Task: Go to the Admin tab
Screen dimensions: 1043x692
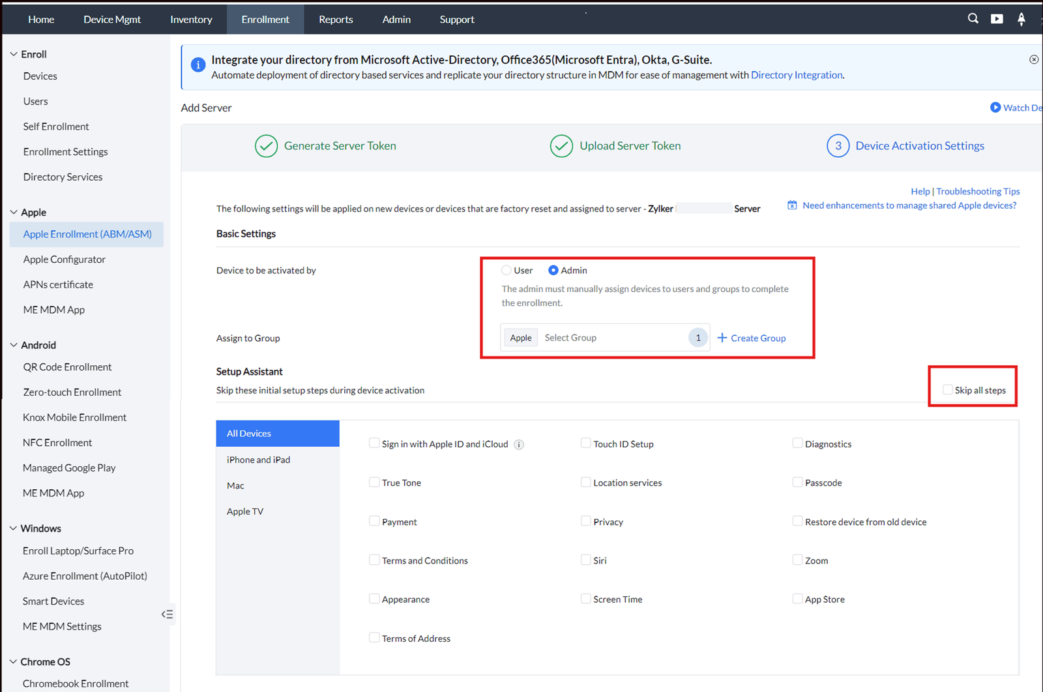Action: 396,20
